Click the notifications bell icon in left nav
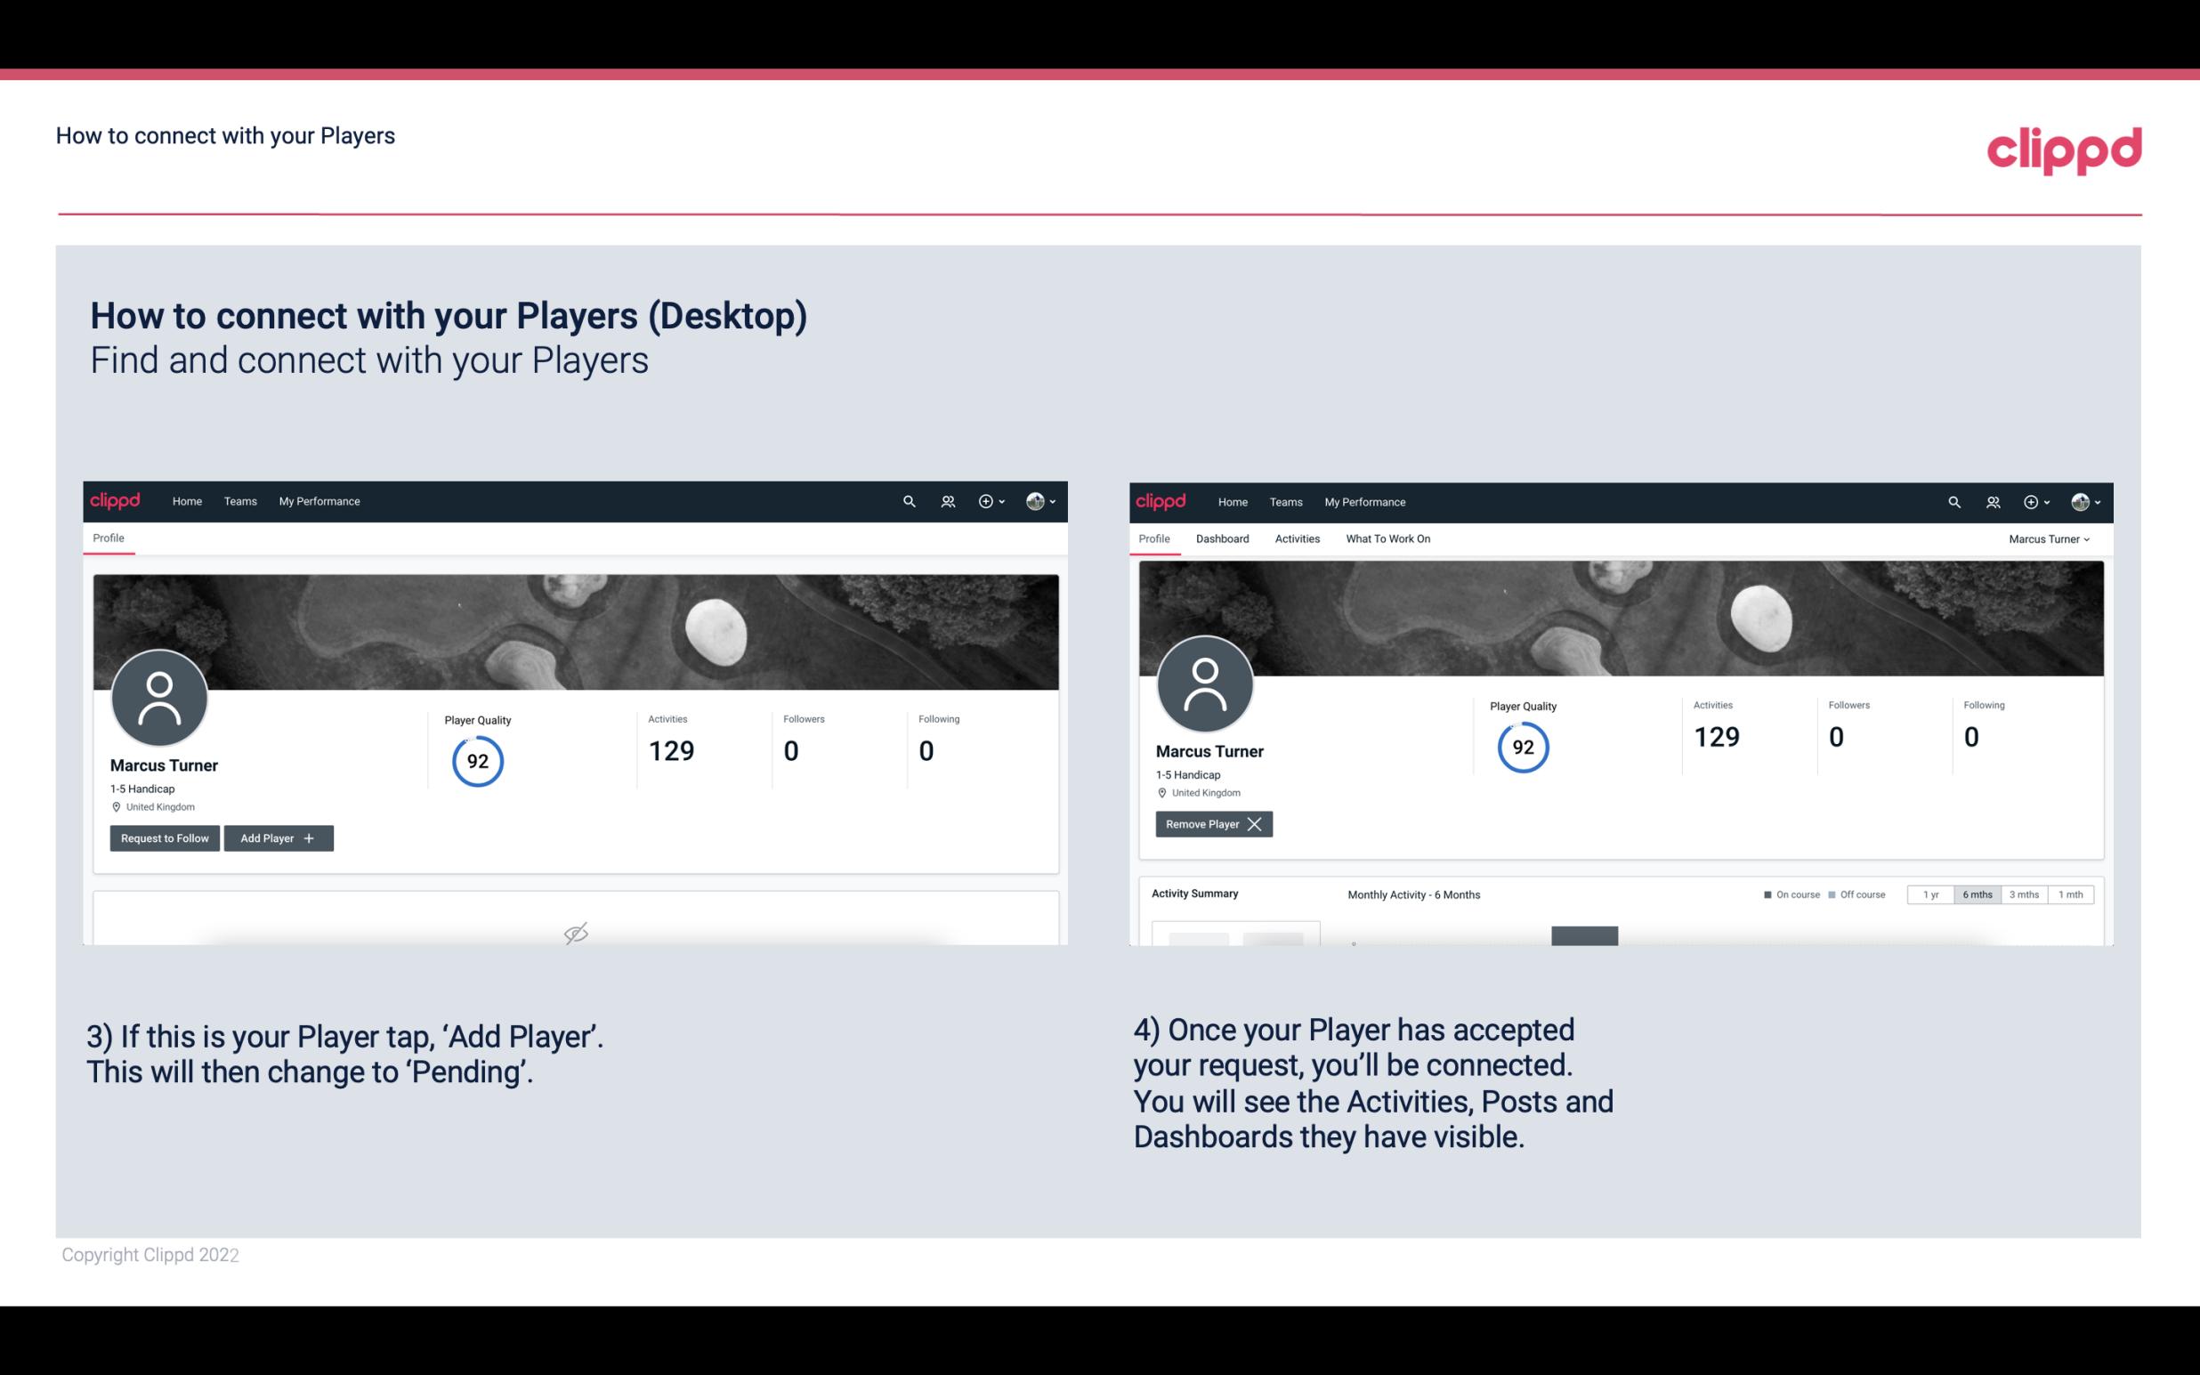This screenshot has width=2200, height=1375. point(945,502)
